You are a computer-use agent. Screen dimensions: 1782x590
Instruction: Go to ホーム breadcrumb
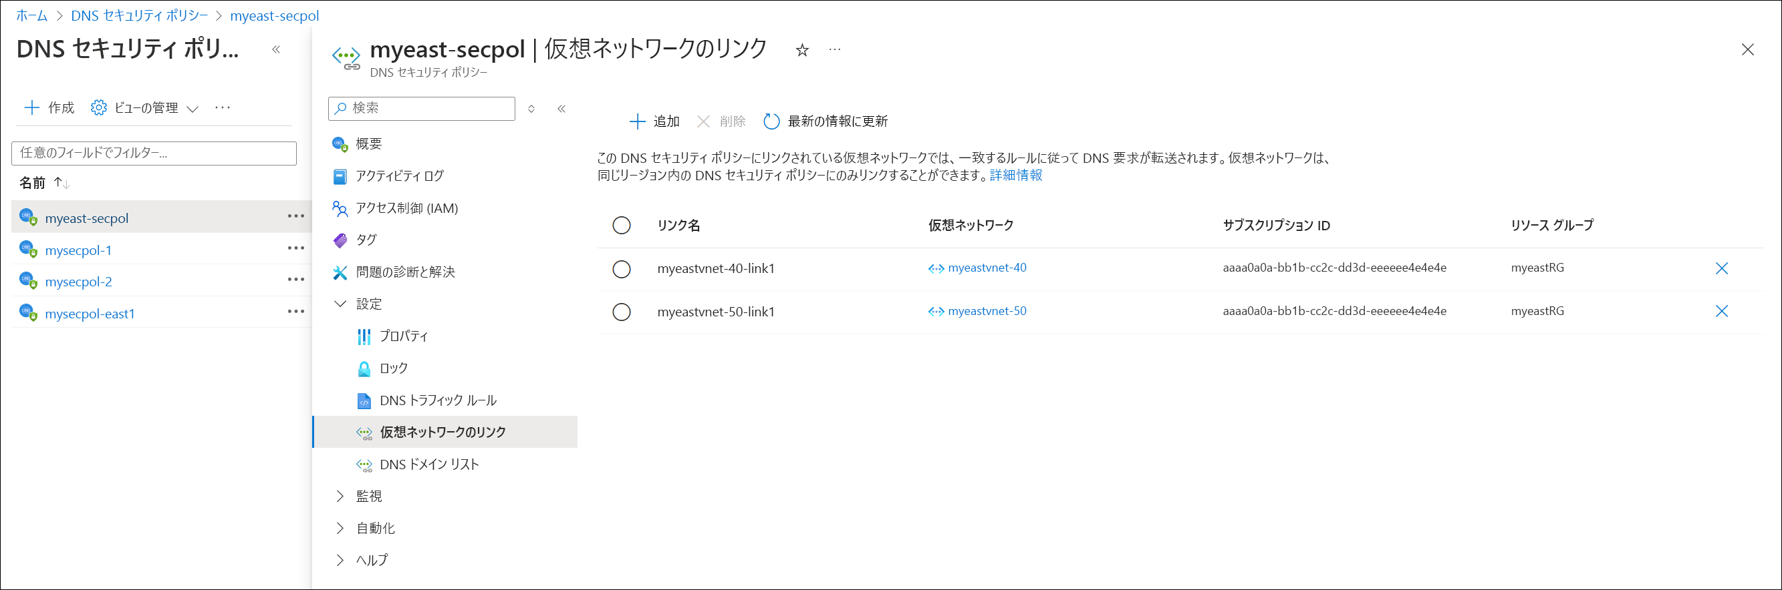pos(32,15)
